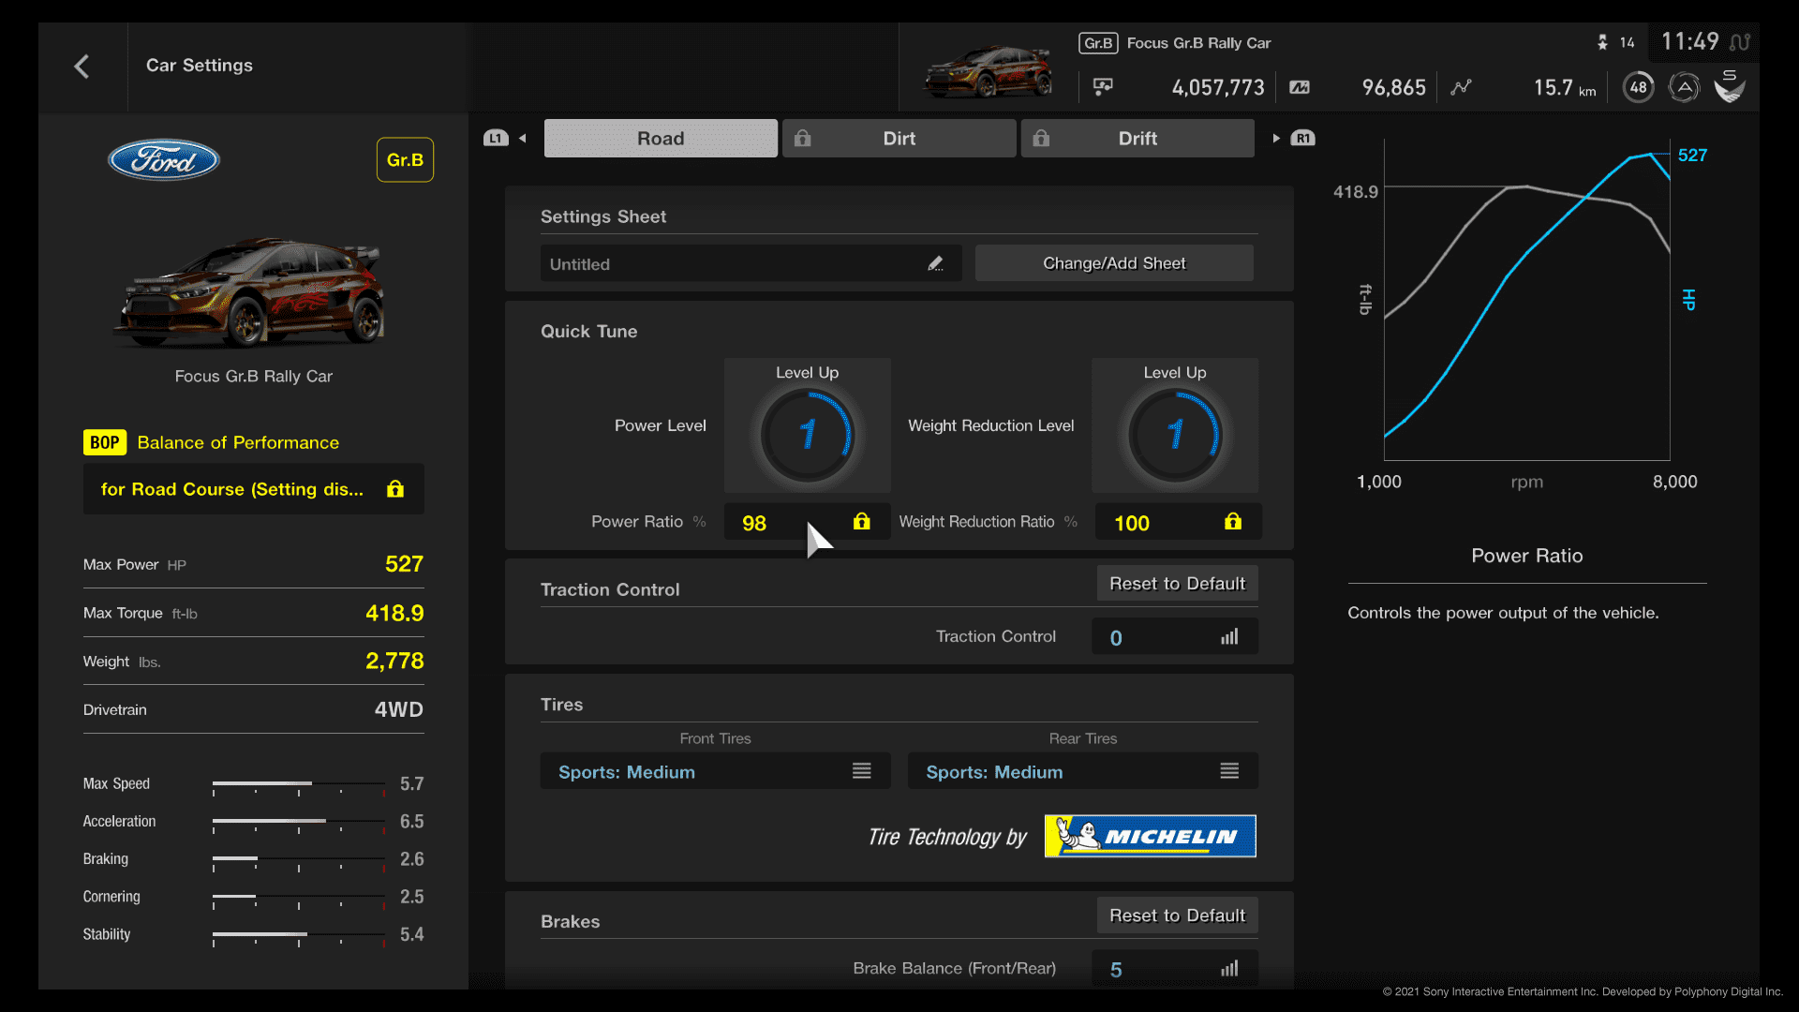Click the Max Speed 5.7 rating bar
This screenshot has width=1799, height=1012.
(x=299, y=784)
